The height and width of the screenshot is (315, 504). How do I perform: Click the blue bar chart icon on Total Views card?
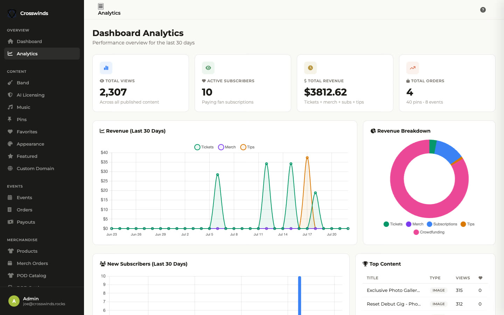[x=106, y=68]
